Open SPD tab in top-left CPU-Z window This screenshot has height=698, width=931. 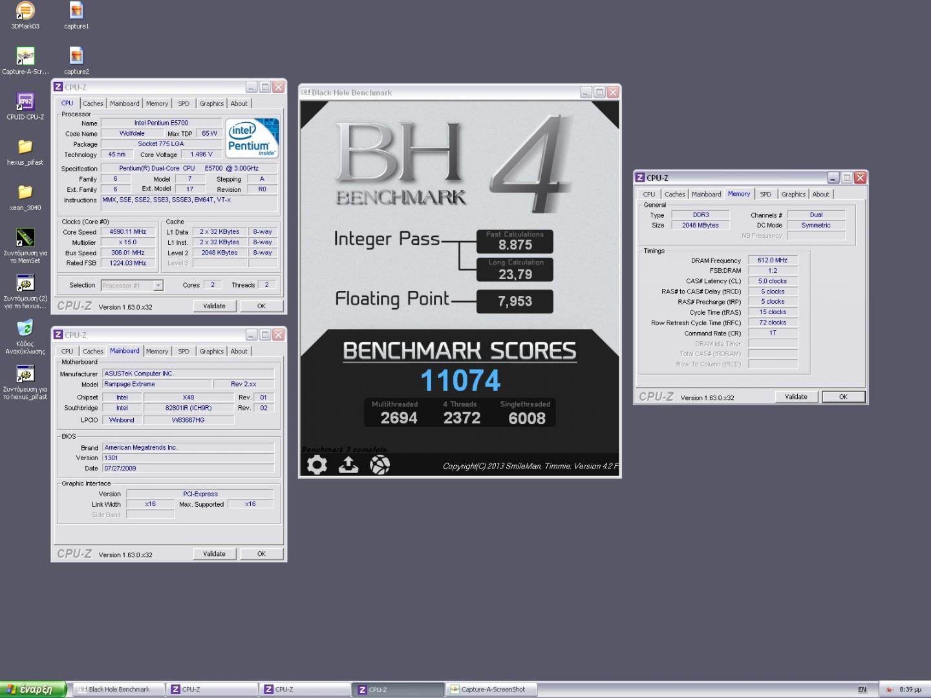[x=184, y=103]
